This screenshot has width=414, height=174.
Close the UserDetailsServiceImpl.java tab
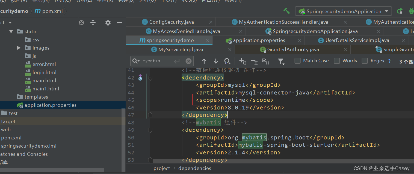[403, 41]
